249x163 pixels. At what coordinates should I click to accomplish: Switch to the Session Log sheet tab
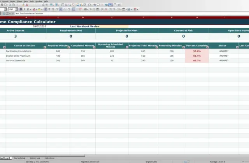click(35, 158)
